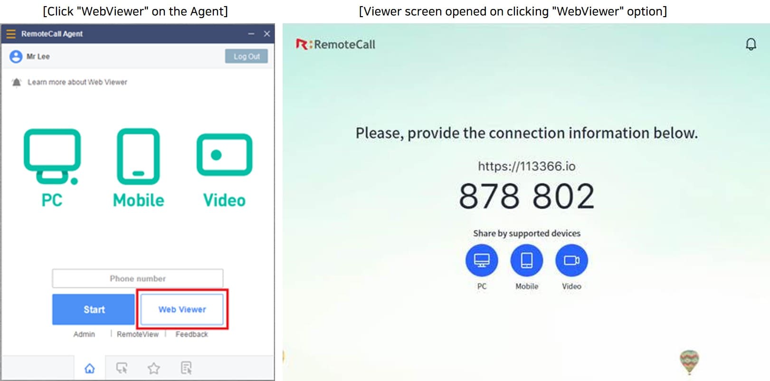This screenshot has width=770, height=381.
Task: Select the Video support icon in Agent
Action: pos(224,171)
